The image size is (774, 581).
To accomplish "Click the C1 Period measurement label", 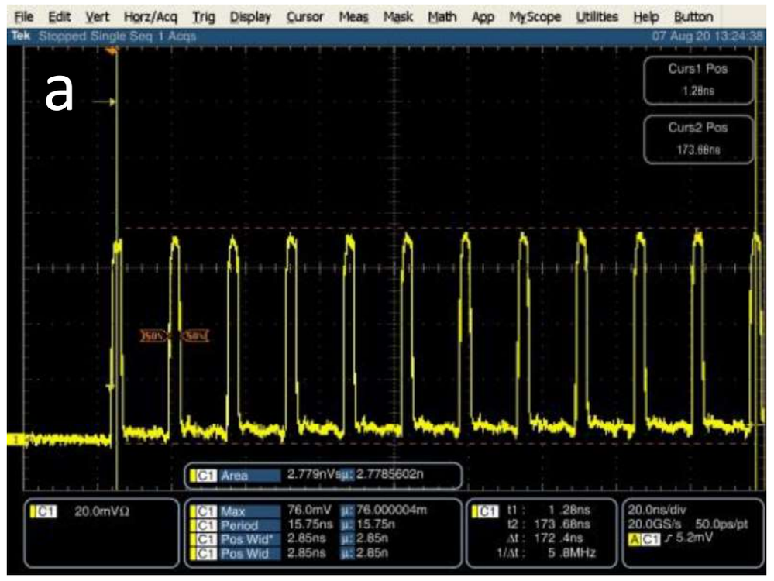I will point(235,526).
